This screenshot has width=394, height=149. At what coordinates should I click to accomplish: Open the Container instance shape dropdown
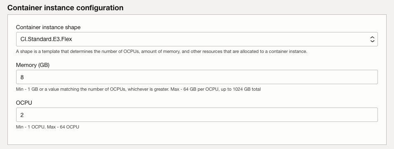tap(197, 39)
